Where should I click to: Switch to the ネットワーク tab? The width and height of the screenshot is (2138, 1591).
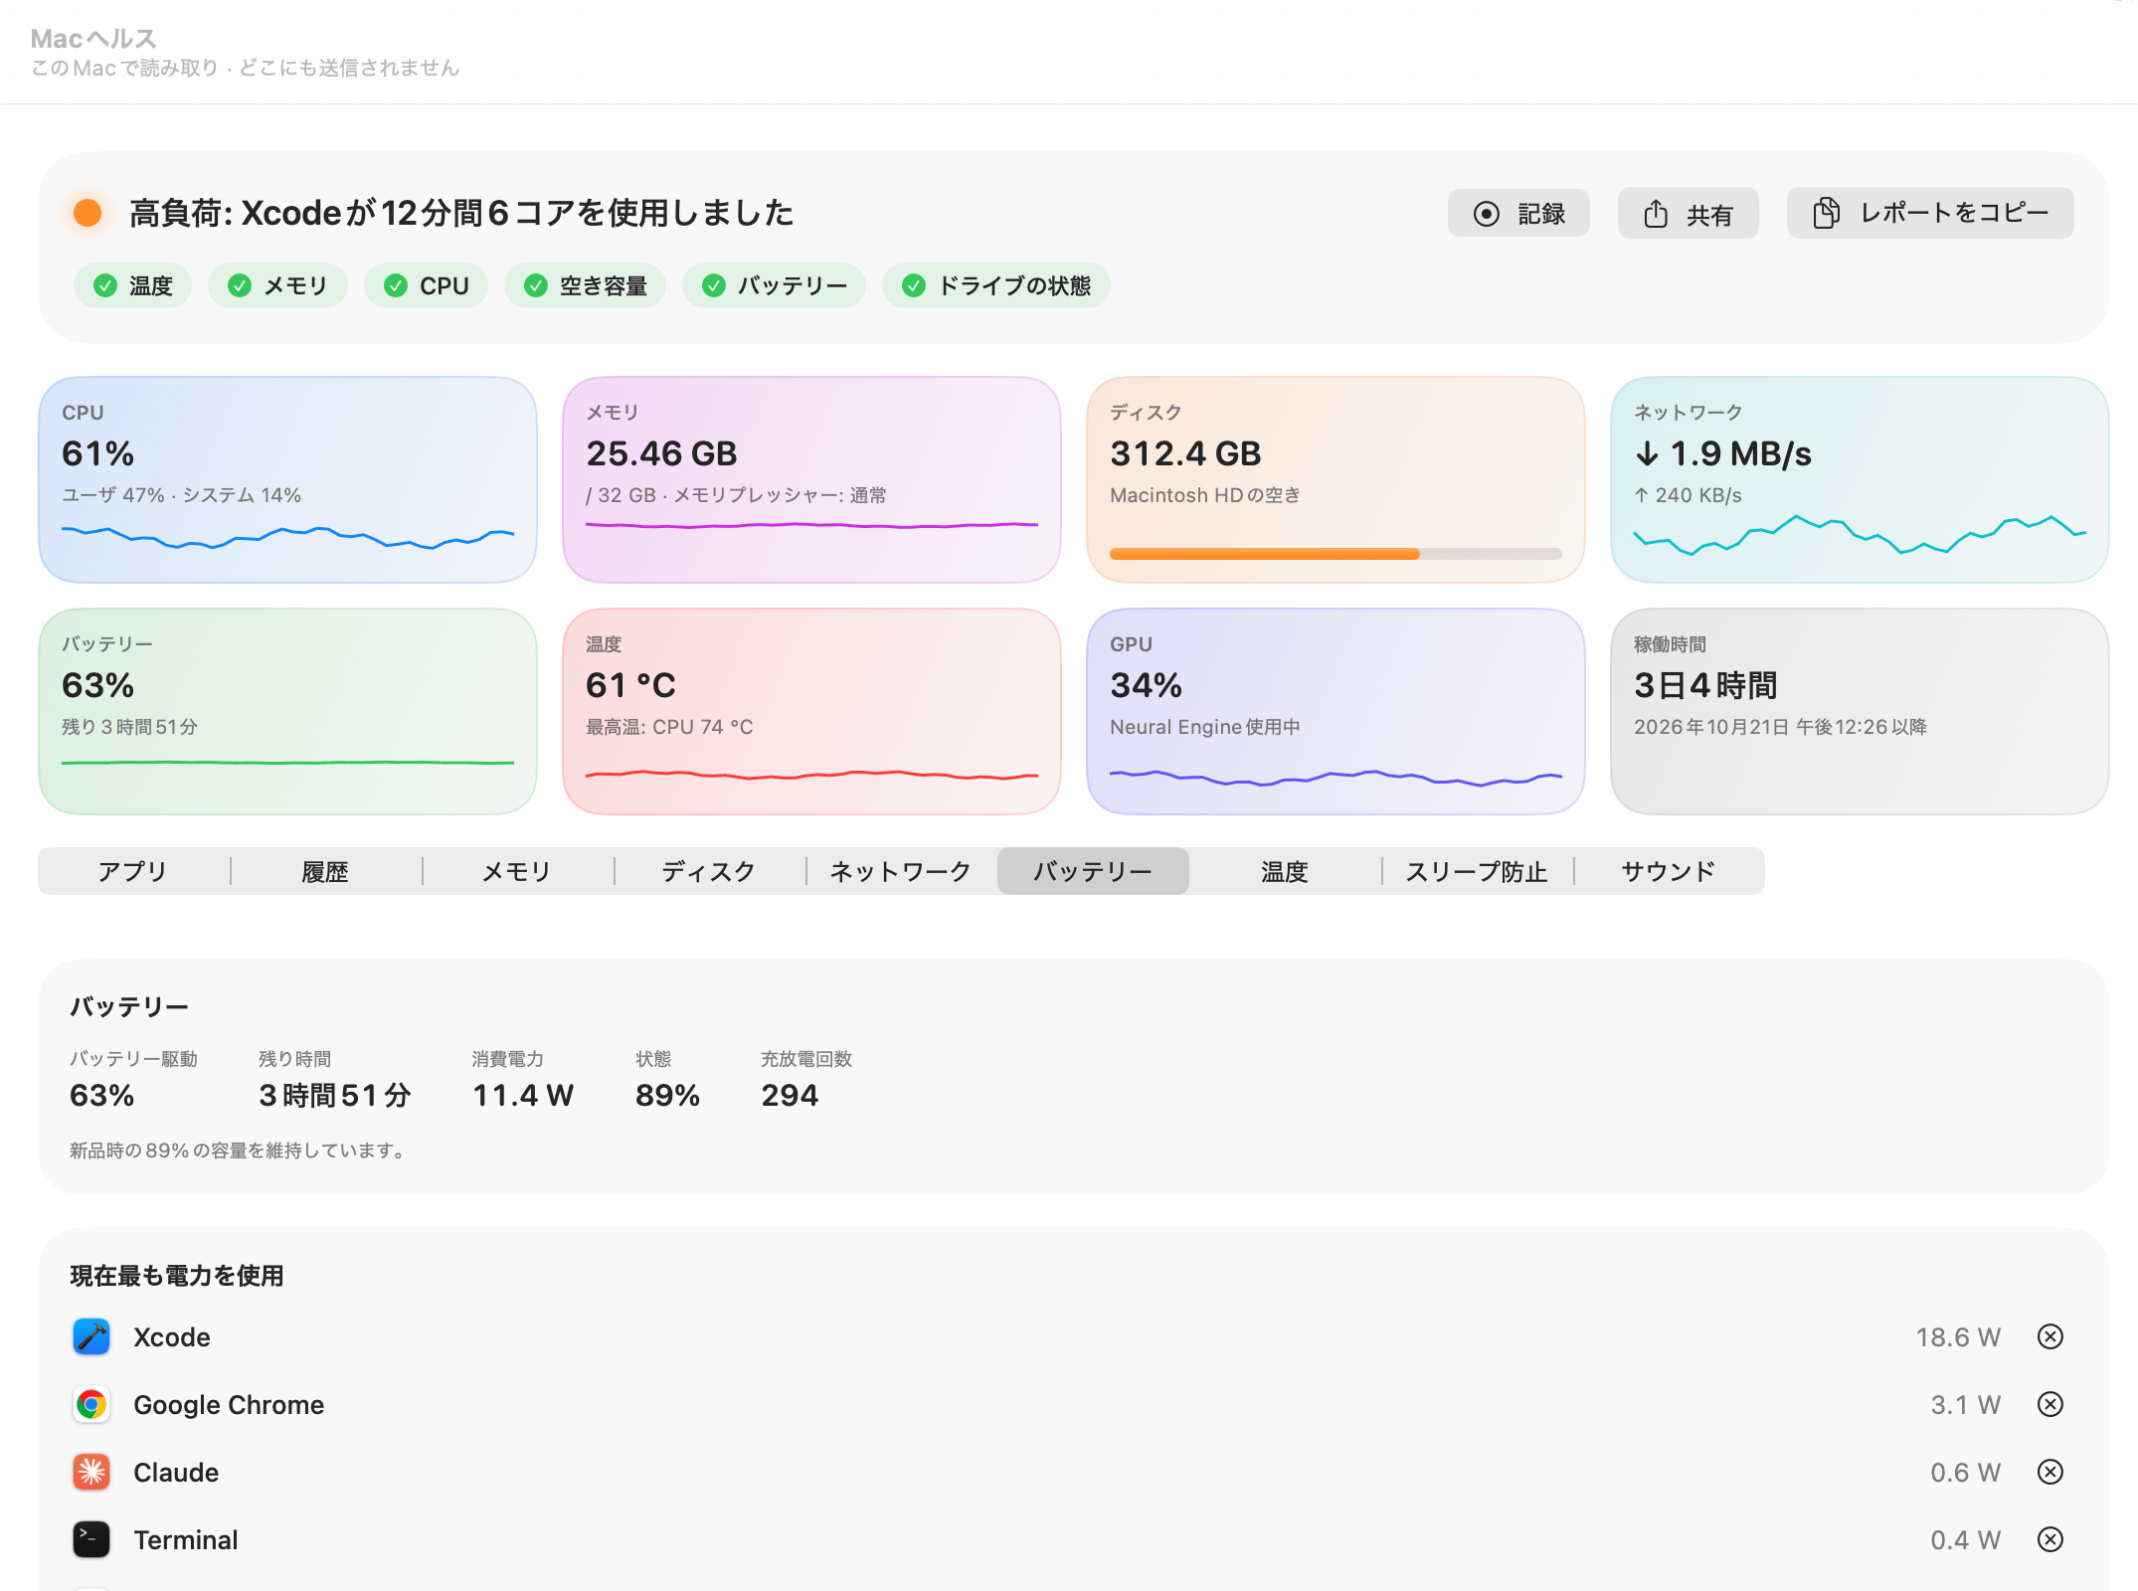[x=901, y=871]
